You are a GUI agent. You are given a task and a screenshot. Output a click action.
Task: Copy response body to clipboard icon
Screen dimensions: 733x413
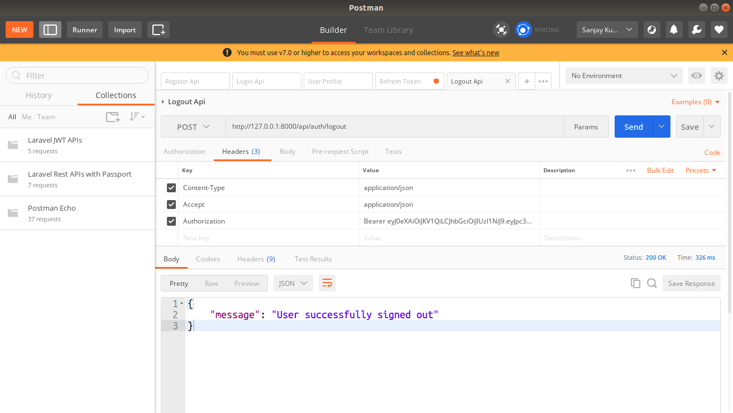(x=635, y=283)
